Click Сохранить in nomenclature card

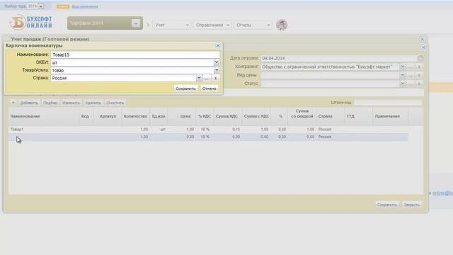coord(185,89)
